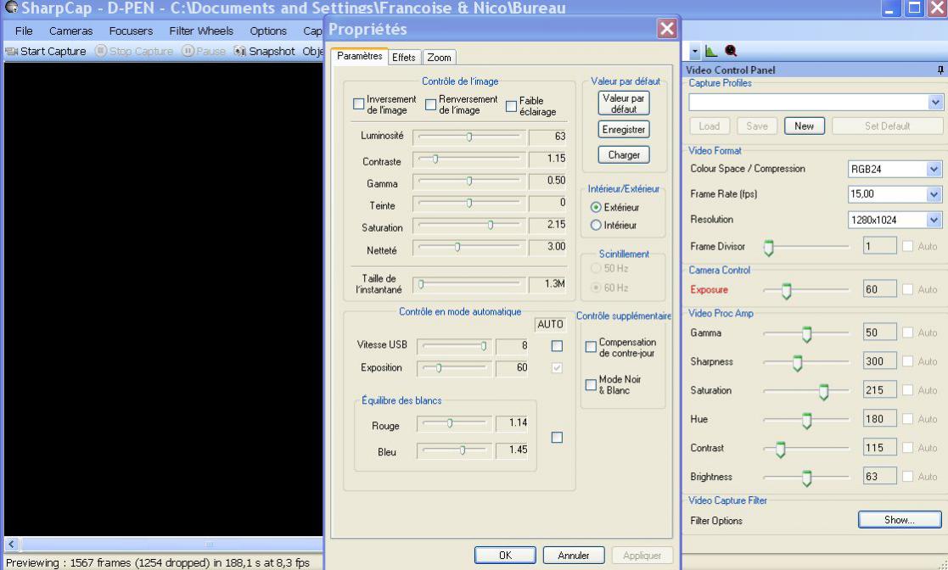Click the Exposure value field showing 60
This screenshot has height=570, width=948.
click(x=880, y=289)
